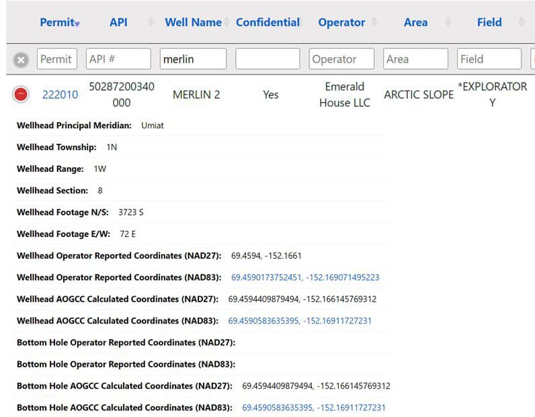
Task: Focus the Permit filter input
Action: click(x=57, y=59)
